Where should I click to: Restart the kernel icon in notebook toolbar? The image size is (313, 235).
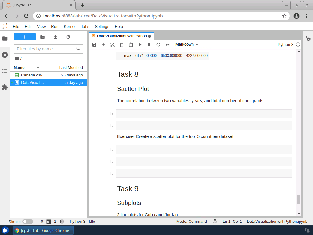(x=158, y=45)
